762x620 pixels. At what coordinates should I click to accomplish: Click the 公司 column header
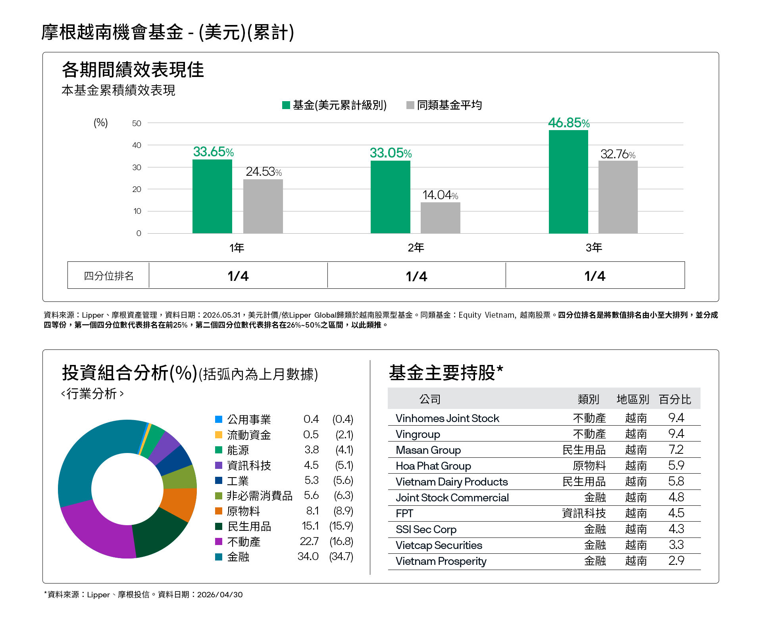tap(430, 399)
